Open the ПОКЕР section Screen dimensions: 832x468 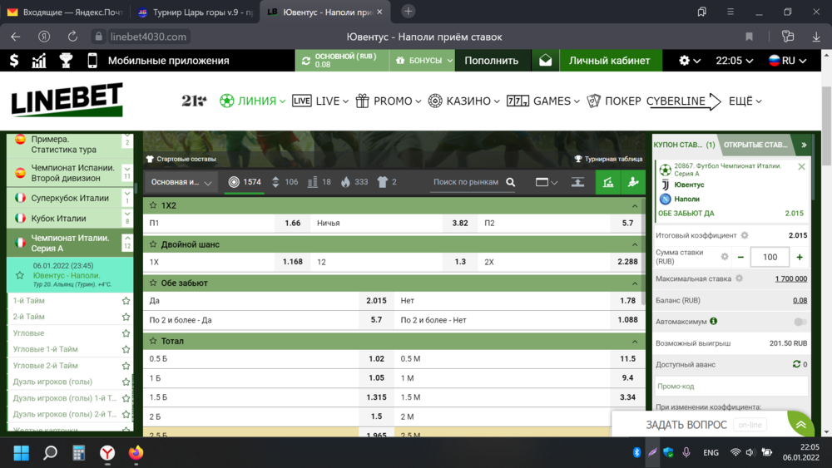pos(614,101)
